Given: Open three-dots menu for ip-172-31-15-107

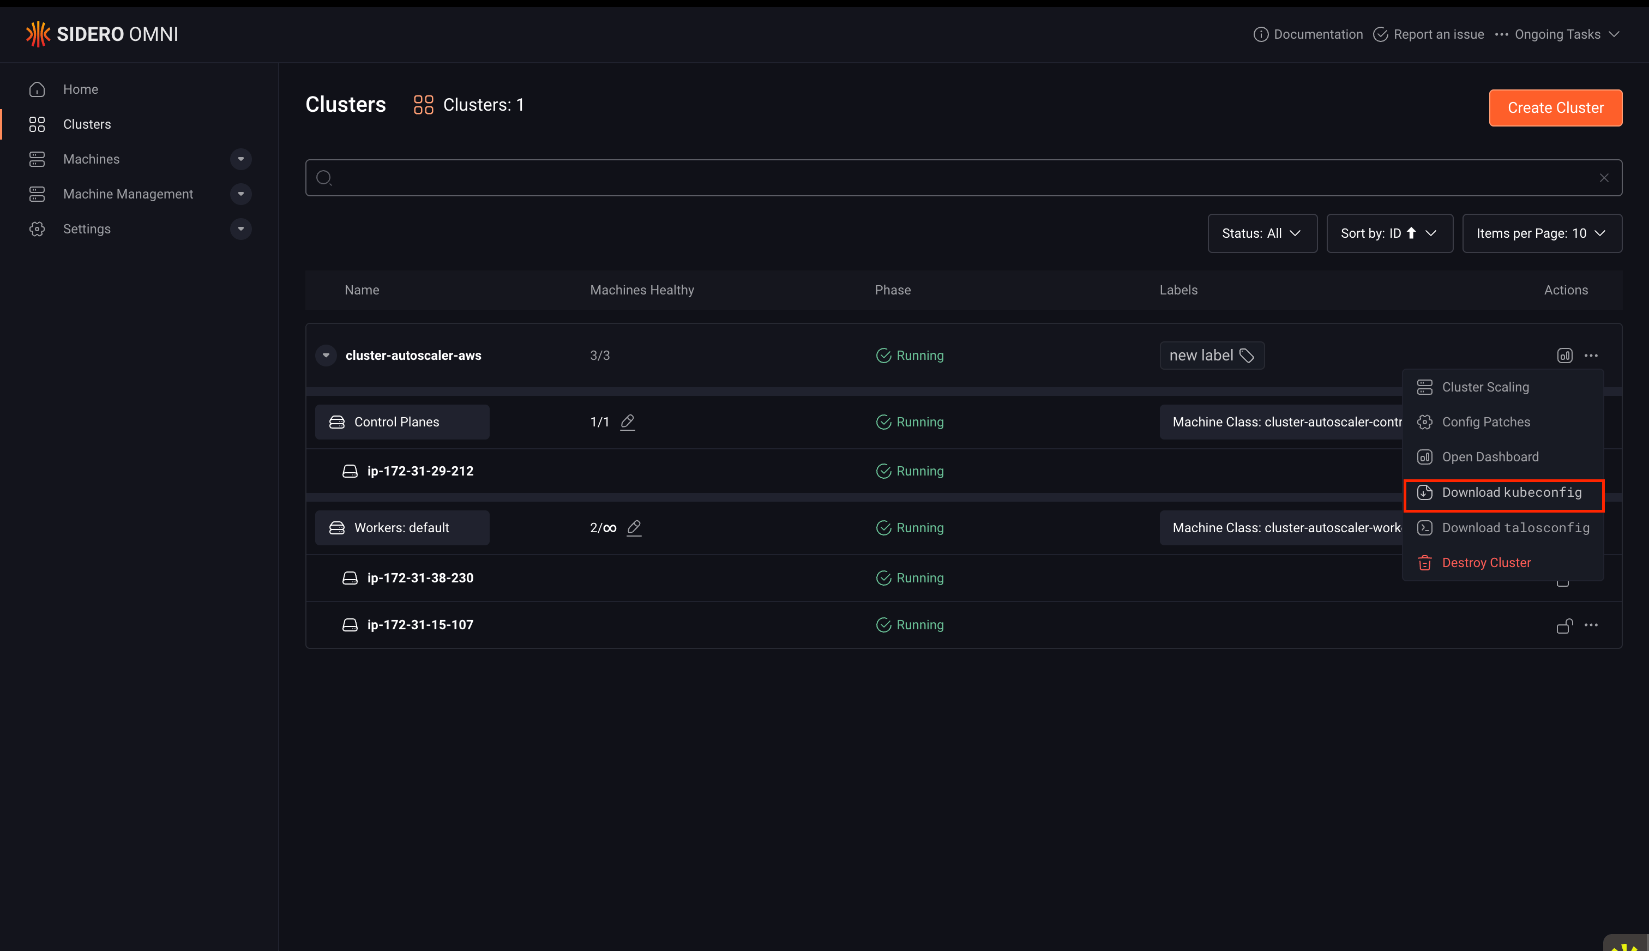Looking at the screenshot, I should (1591, 625).
